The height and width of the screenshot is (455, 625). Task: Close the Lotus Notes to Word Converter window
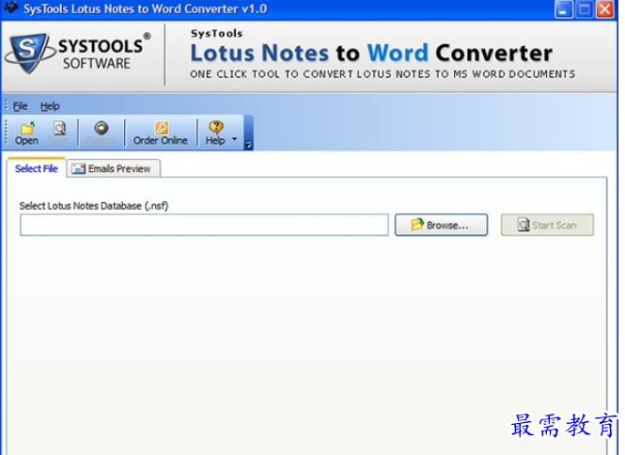(x=604, y=9)
